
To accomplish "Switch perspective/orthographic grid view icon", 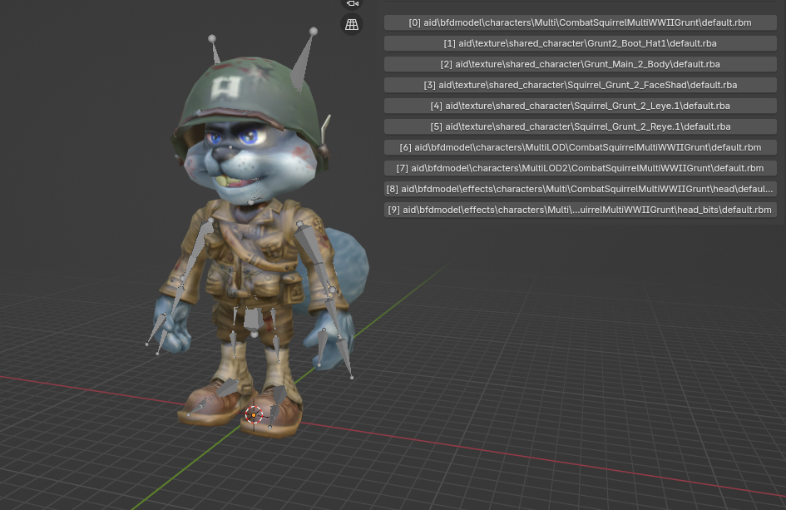I will (x=352, y=24).
